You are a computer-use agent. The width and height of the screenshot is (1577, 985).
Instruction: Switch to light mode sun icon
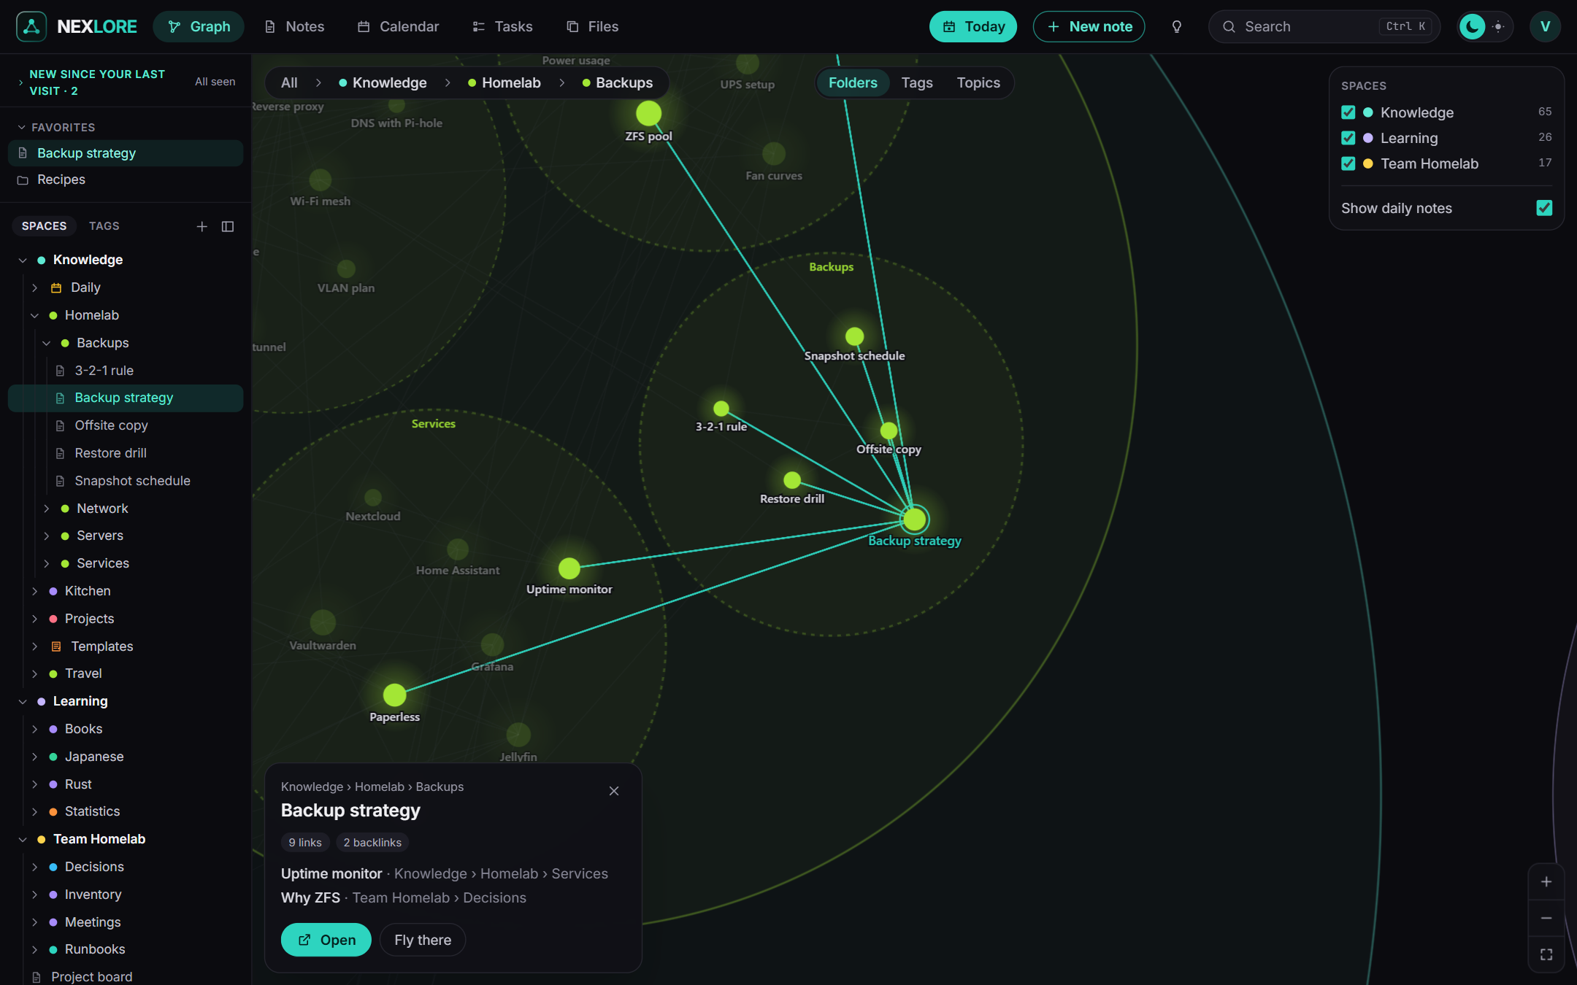(1498, 27)
